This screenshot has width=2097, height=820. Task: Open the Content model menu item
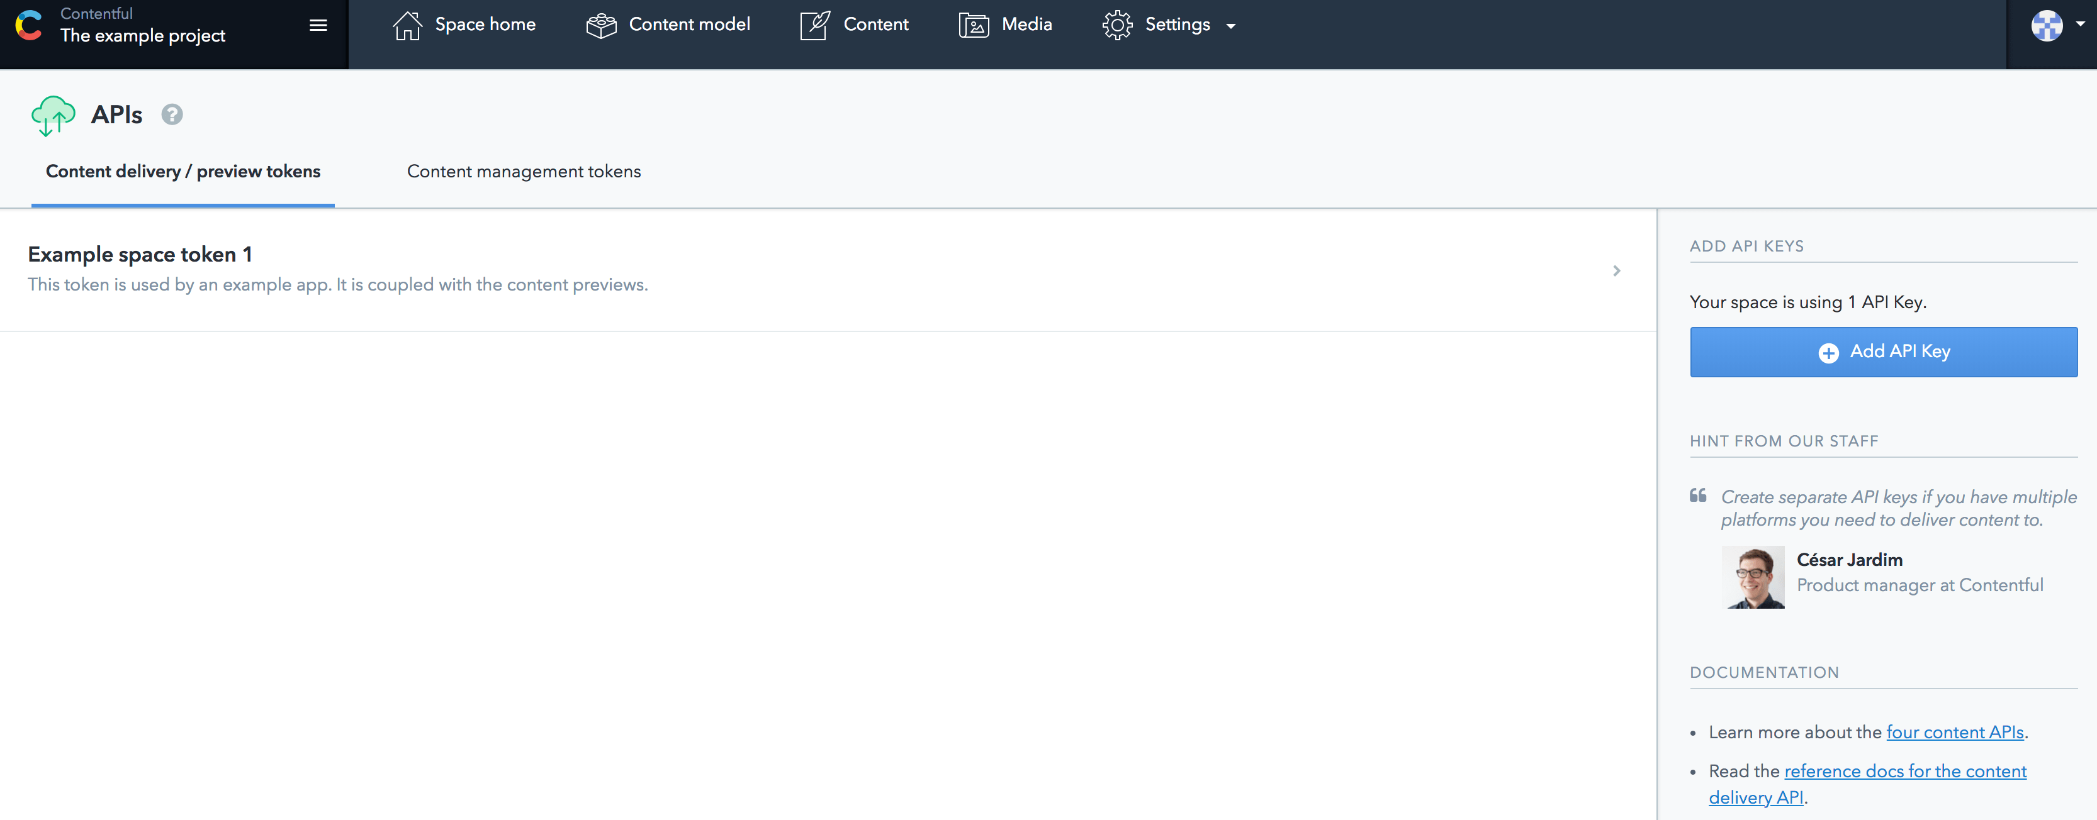(689, 25)
